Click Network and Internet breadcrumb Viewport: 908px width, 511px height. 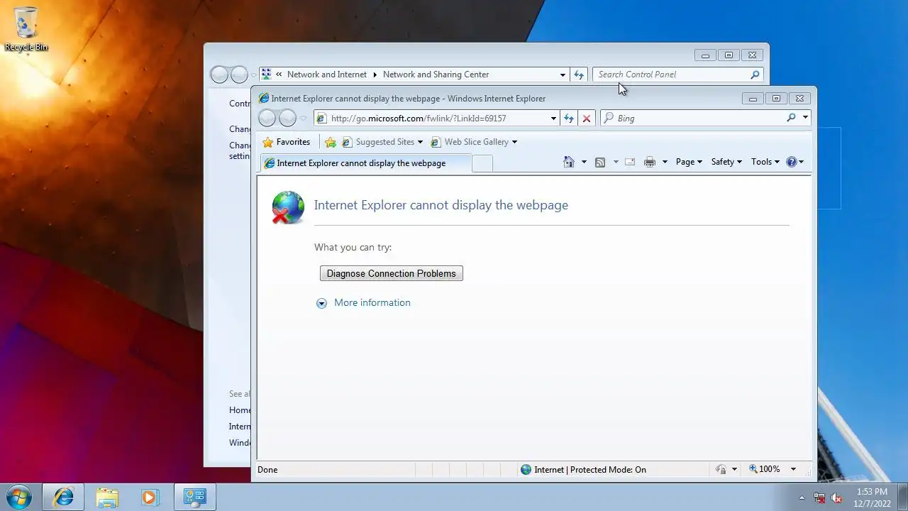[x=327, y=75]
